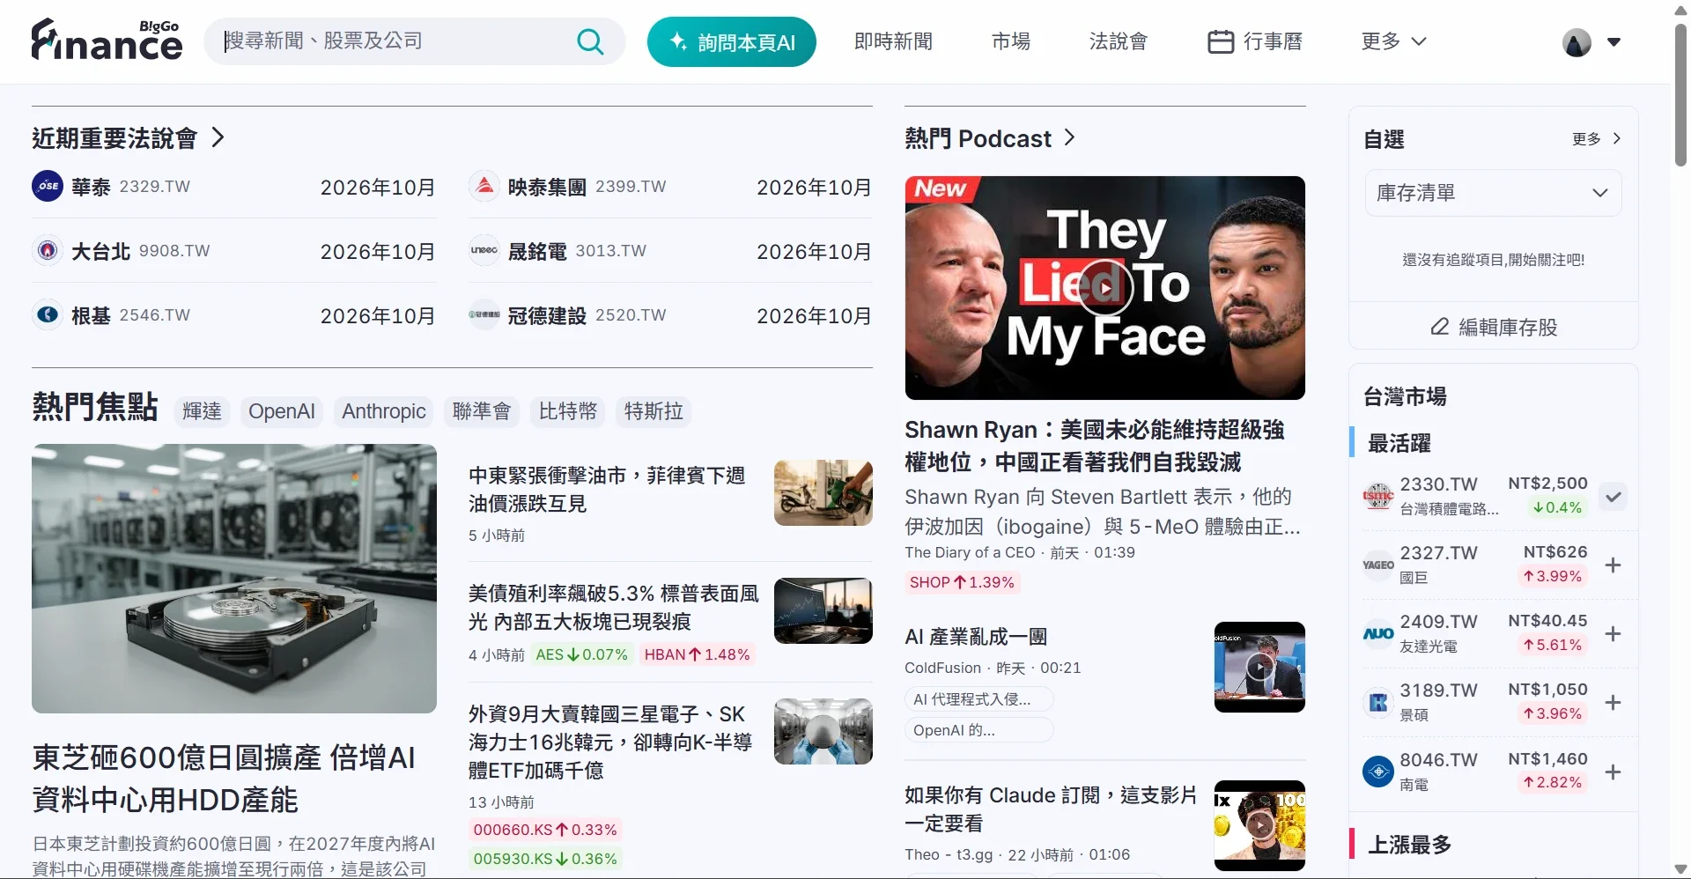Expand 熱門 Podcast with chevron

pos(1069,137)
